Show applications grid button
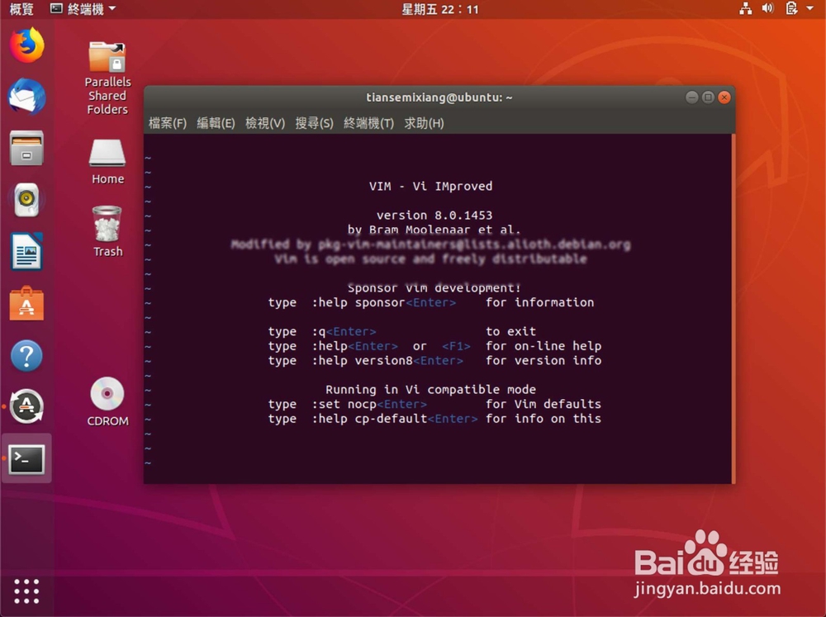This screenshot has width=826, height=617. coord(27,591)
